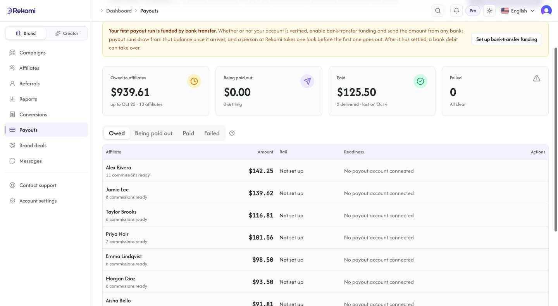Viewport: 558px width, 306px height.
Task: Click Set up bank-transfer funding button
Action: [506, 39]
